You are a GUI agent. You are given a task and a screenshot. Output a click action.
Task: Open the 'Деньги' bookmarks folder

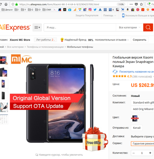6,10
